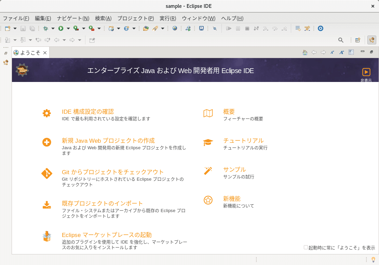
Task: Select the ようこそ tab
Action: (x=30, y=53)
